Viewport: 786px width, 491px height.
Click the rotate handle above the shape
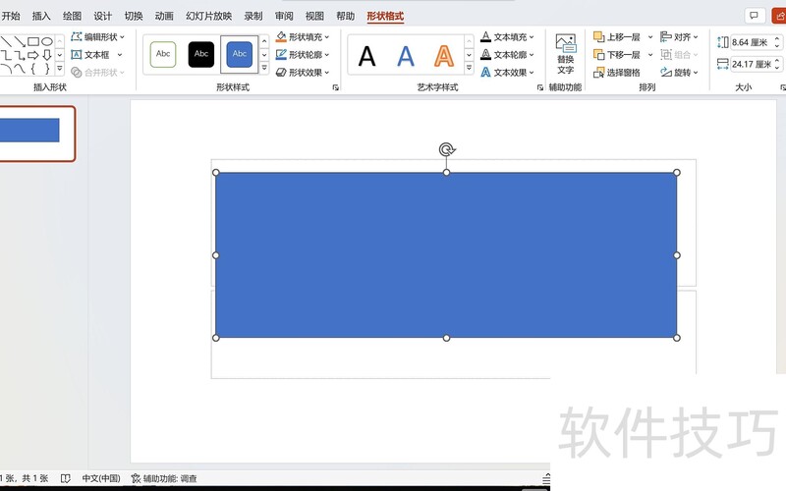pos(446,149)
